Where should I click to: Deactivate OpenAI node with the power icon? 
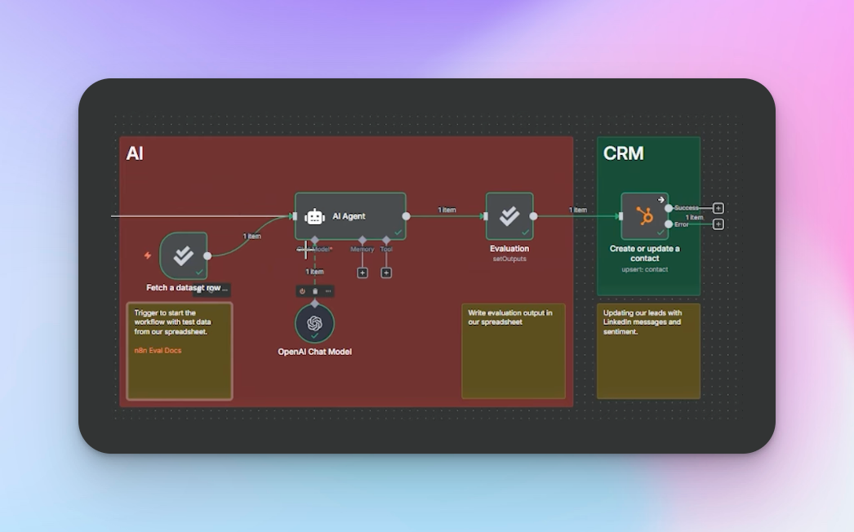point(302,291)
